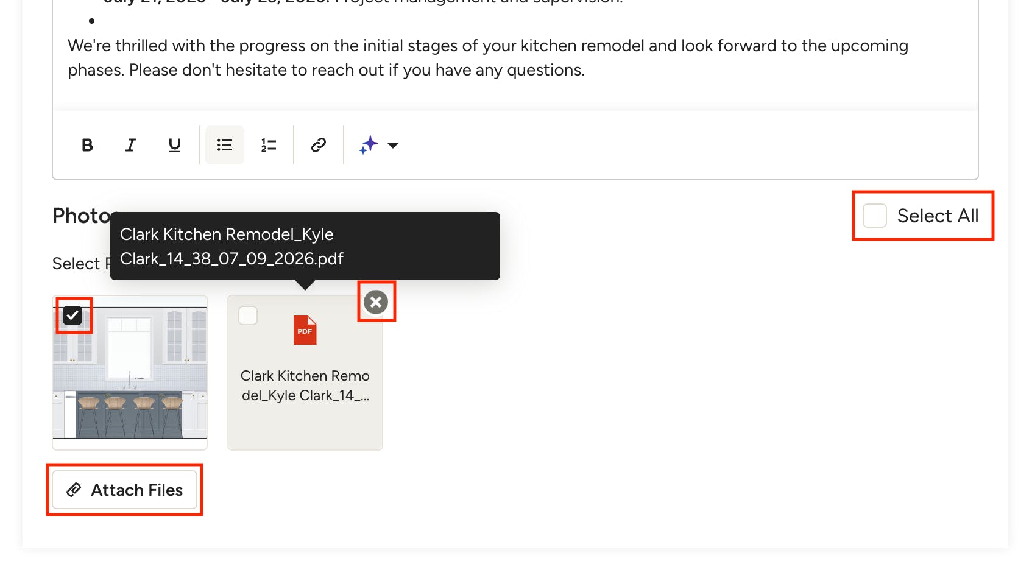Remove the Clark Kitchen Remodel PDF attachment

[x=376, y=301]
